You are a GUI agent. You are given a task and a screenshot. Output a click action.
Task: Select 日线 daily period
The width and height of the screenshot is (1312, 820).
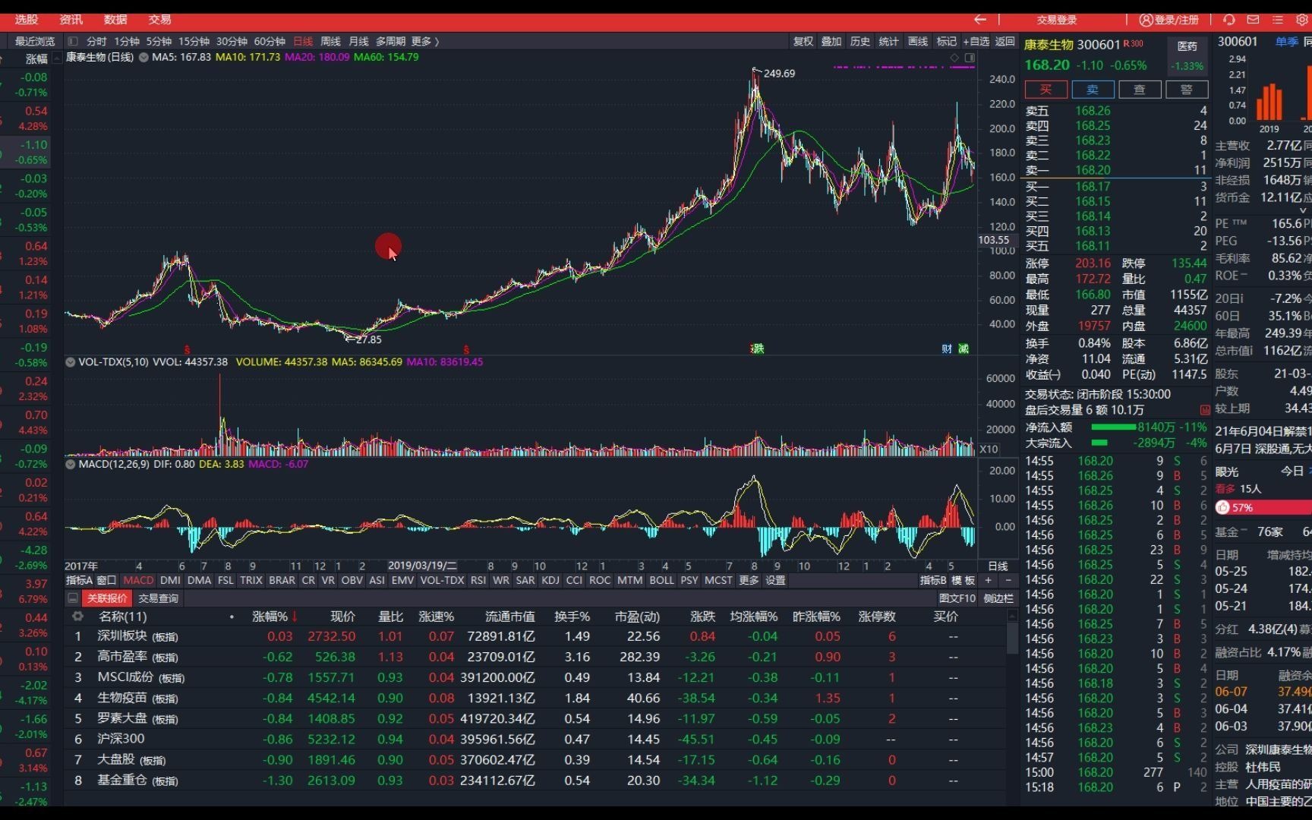pyautogui.click(x=303, y=41)
